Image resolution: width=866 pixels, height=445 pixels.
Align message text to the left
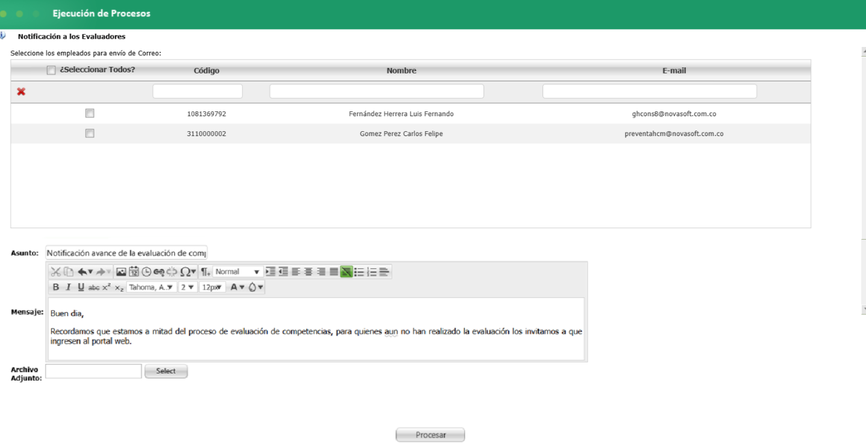pos(296,272)
